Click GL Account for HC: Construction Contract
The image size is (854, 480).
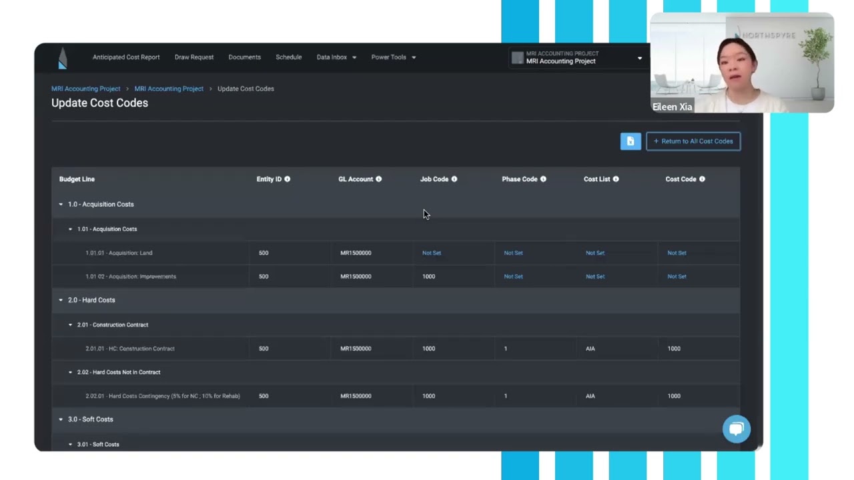(x=356, y=349)
